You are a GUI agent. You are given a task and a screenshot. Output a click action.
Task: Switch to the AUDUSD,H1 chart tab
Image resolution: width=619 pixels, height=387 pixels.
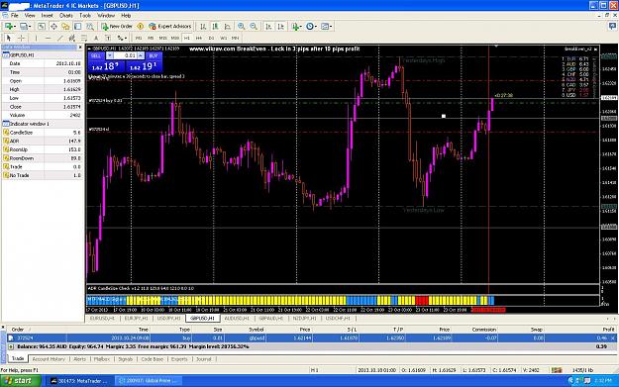coord(237,318)
